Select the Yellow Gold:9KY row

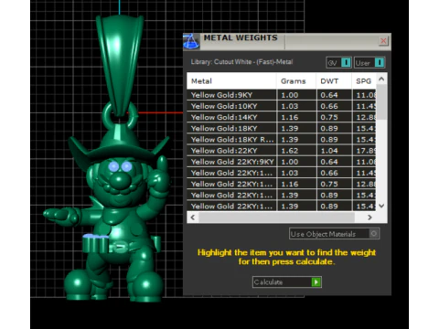pos(282,95)
